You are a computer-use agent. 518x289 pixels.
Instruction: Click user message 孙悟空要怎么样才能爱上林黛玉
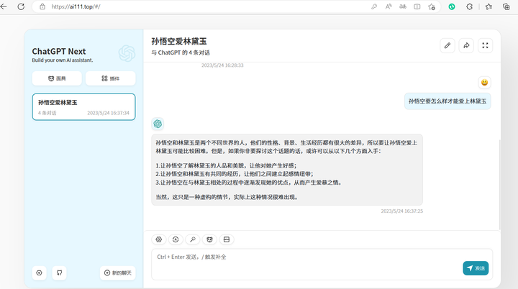click(x=447, y=101)
